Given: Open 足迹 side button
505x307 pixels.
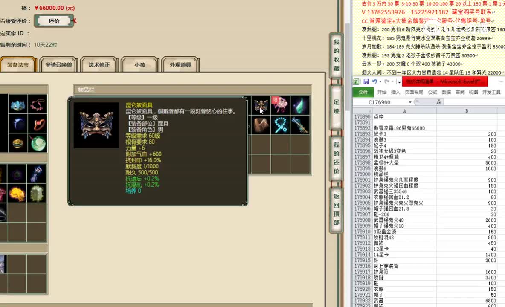Looking at the screenshot, I should pyautogui.click(x=336, y=107).
